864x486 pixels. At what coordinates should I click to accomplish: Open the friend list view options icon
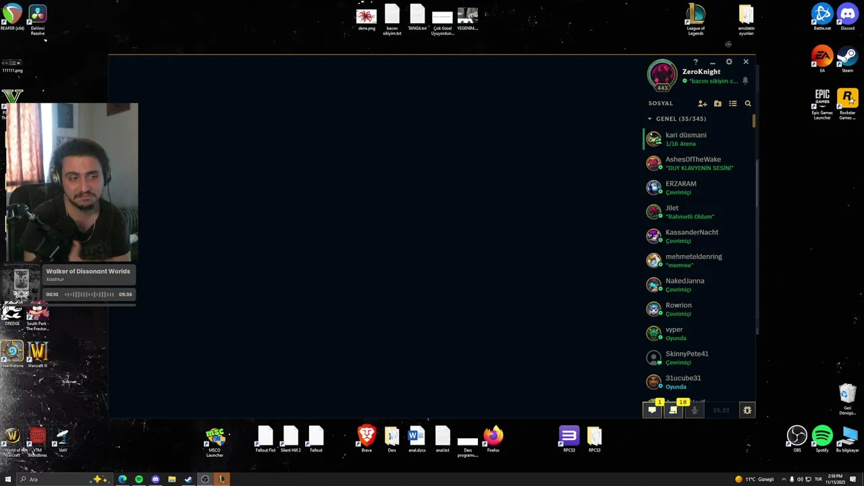[x=732, y=103]
